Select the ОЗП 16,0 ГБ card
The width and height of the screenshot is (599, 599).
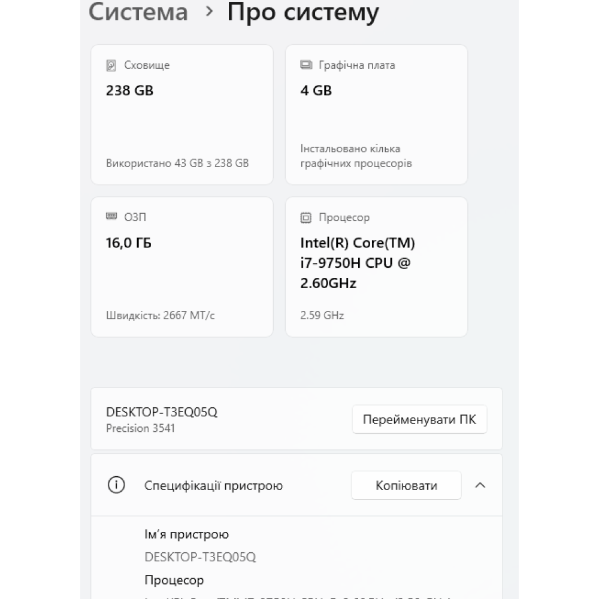181,267
